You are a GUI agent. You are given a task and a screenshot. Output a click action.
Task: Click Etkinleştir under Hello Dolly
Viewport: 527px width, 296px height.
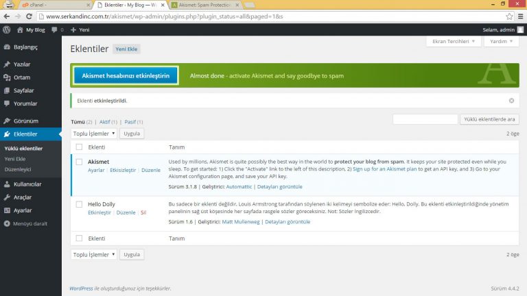(99, 212)
